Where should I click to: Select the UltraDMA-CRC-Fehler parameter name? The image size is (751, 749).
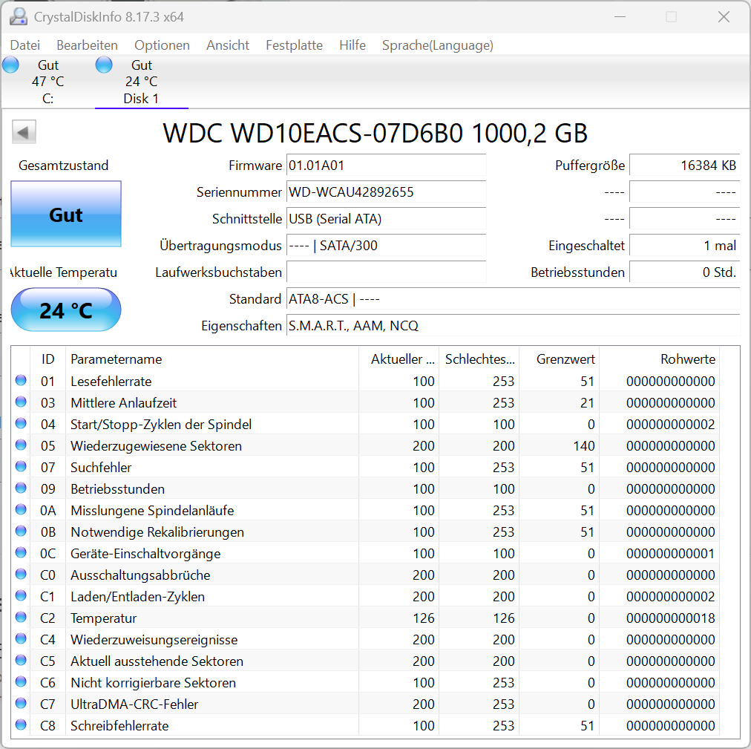click(x=134, y=704)
